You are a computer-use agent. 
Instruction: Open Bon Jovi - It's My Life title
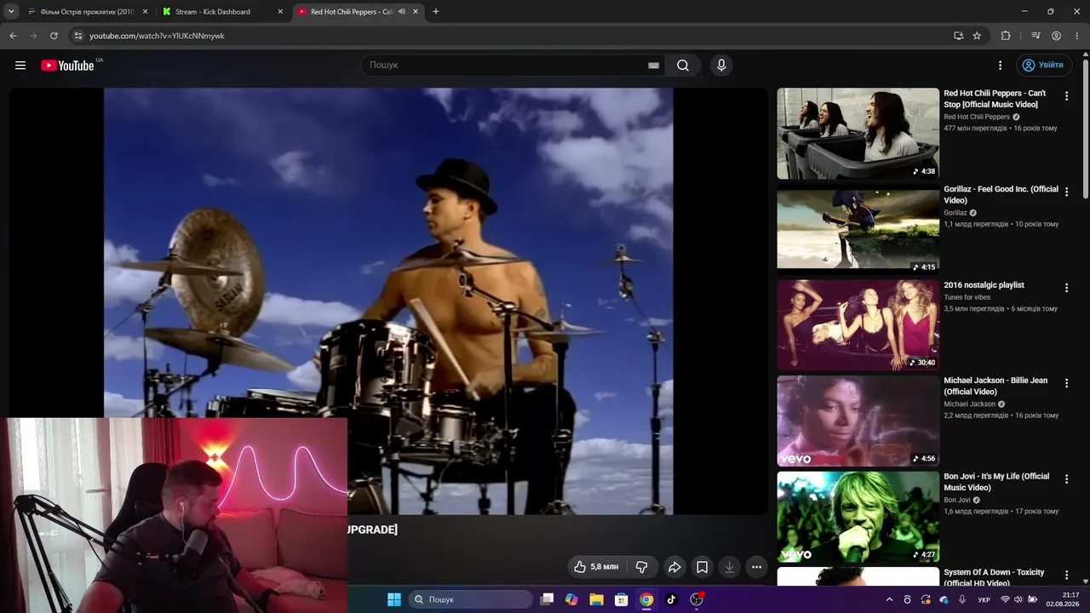click(x=996, y=482)
